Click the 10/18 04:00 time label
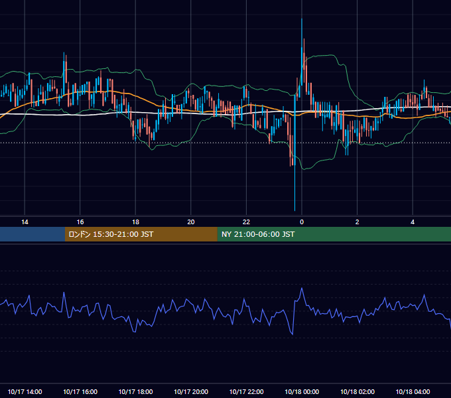Viewport: 451px width, 398px height. tap(413, 391)
